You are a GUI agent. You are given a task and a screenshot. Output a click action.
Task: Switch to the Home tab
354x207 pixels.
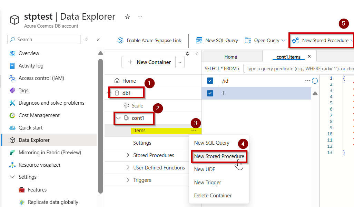(231, 57)
